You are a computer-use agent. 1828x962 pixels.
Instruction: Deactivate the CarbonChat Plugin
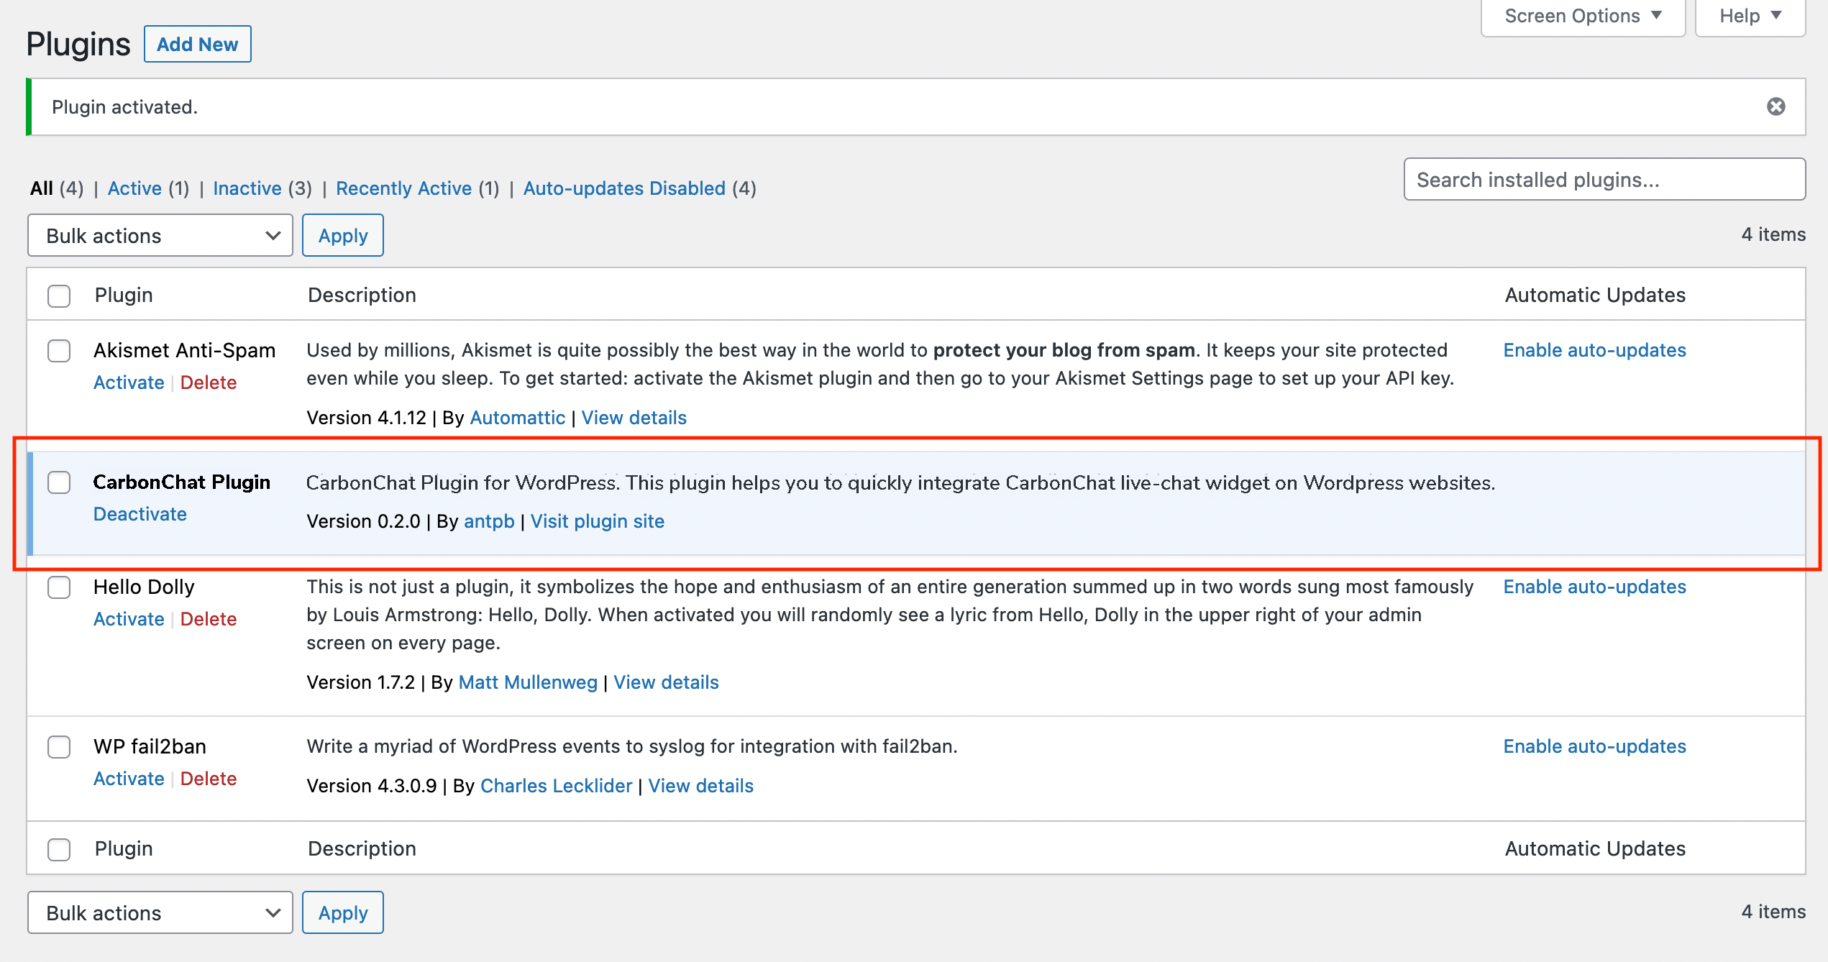(x=140, y=514)
